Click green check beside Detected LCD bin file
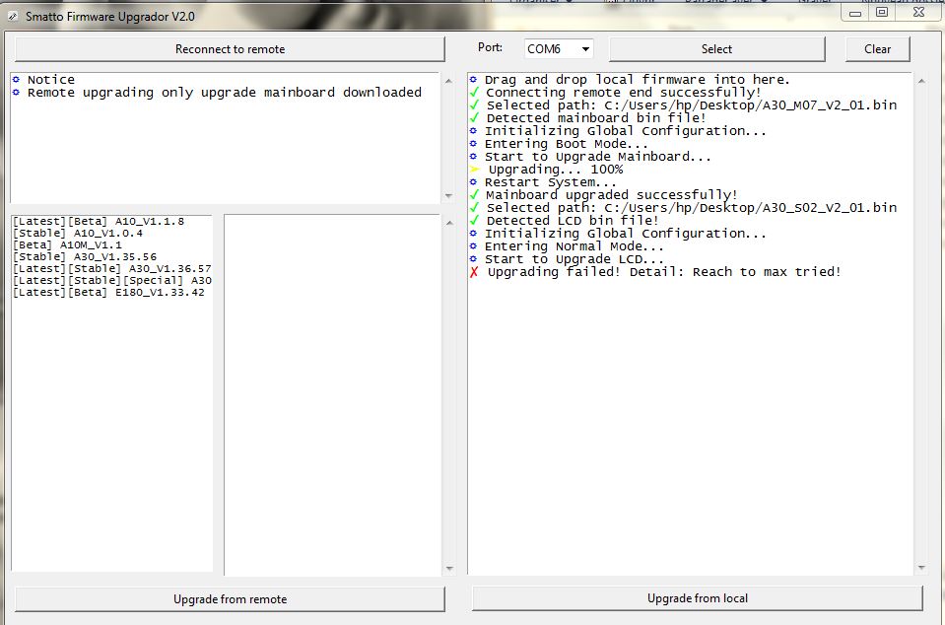Image resolution: width=945 pixels, height=625 pixels. pos(474,221)
